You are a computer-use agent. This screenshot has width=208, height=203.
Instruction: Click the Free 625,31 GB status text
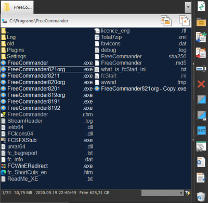click(94, 193)
